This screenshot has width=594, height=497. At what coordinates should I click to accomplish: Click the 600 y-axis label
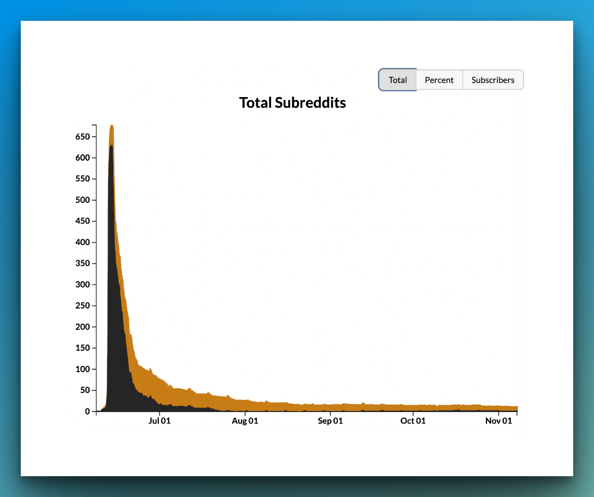pos(83,158)
